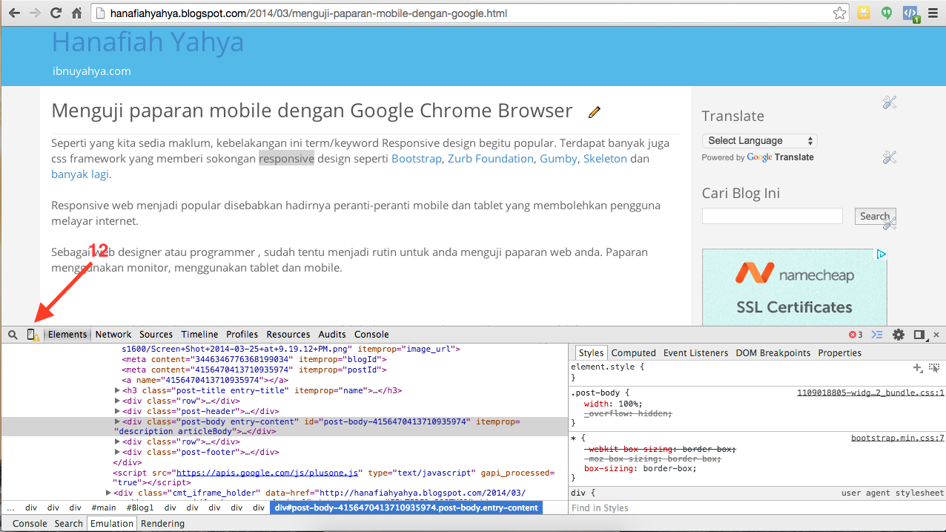Image resolution: width=946 pixels, height=532 pixels.
Task: Show the console drawer via the prompt icon
Action: pos(878,335)
